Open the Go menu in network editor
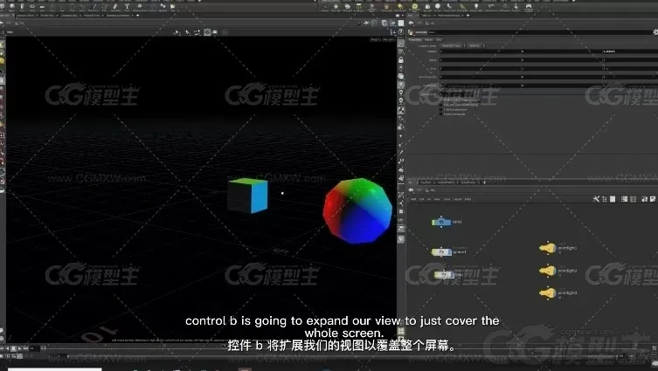This screenshot has height=371, width=658. 429,199
